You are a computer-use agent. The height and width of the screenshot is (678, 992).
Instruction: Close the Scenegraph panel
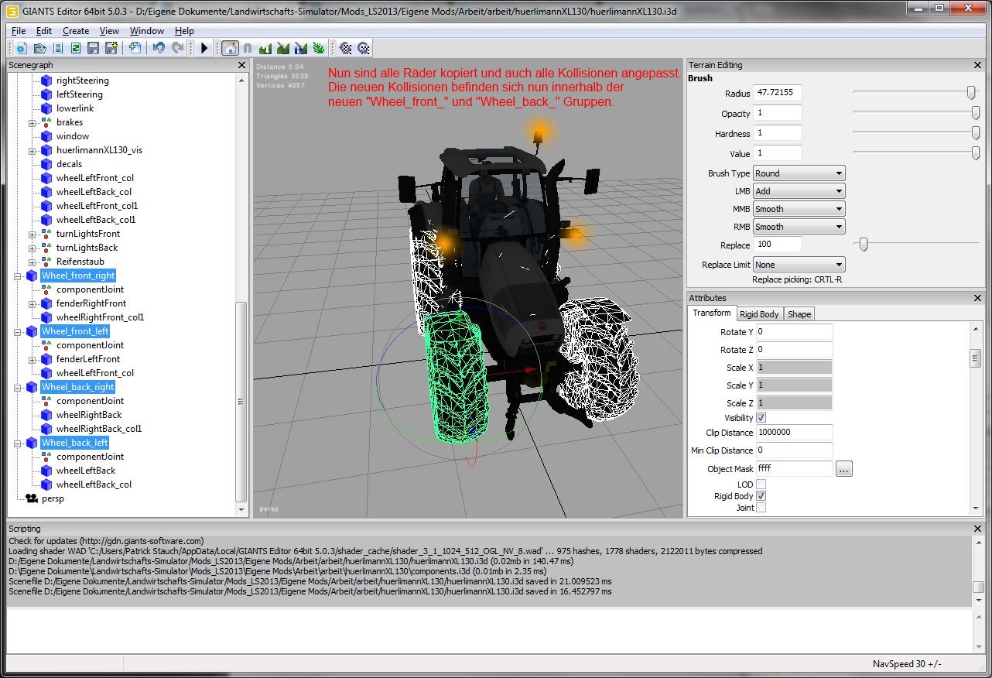(x=241, y=66)
